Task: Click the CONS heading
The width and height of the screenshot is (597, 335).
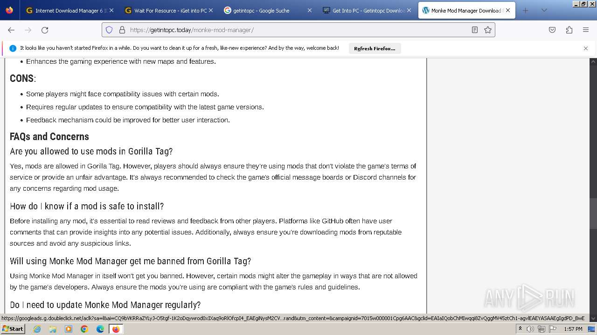Action: (22, 78)
